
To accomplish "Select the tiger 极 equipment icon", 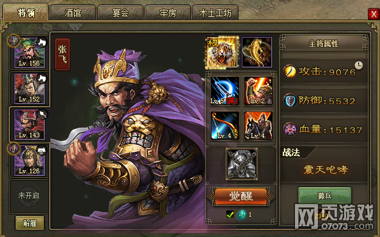I will 222,52.
